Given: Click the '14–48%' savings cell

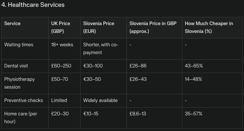Looking at the screenshot, I should [x=193, y=79].
